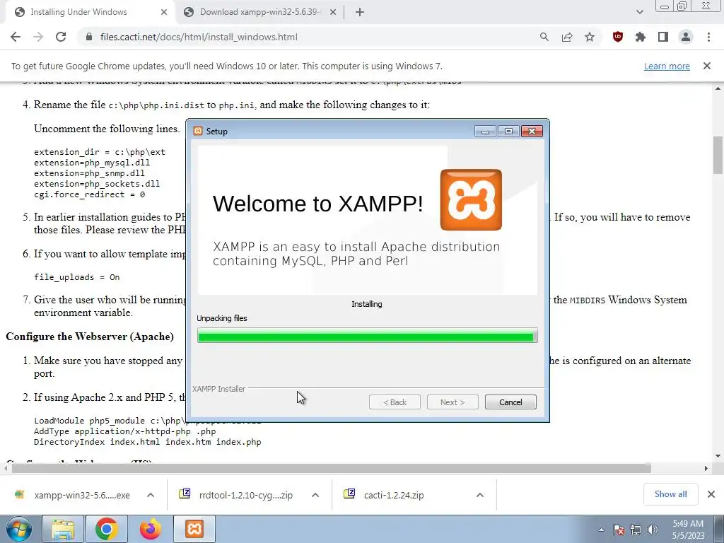Click the Back button in XAMPP Setup
This screenshot has height=543, width=724.
click(395, 402)
